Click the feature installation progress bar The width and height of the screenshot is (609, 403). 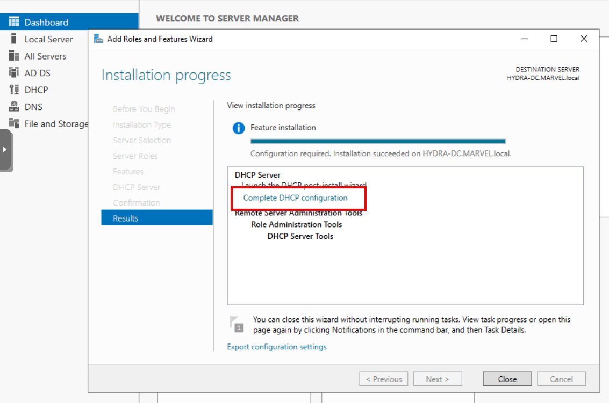[378, 141]
